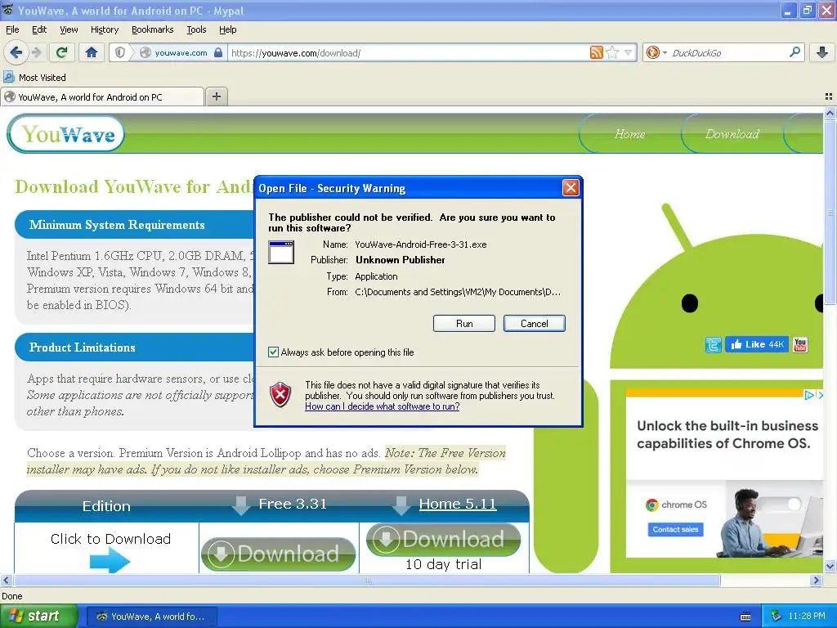837x628 pixels.
Task: Reload the page with the refresh icon
Action: pyautogui.click(x=61, y=52)
